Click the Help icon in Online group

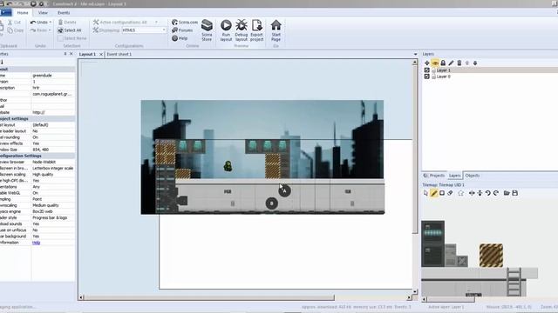point(174,38)
